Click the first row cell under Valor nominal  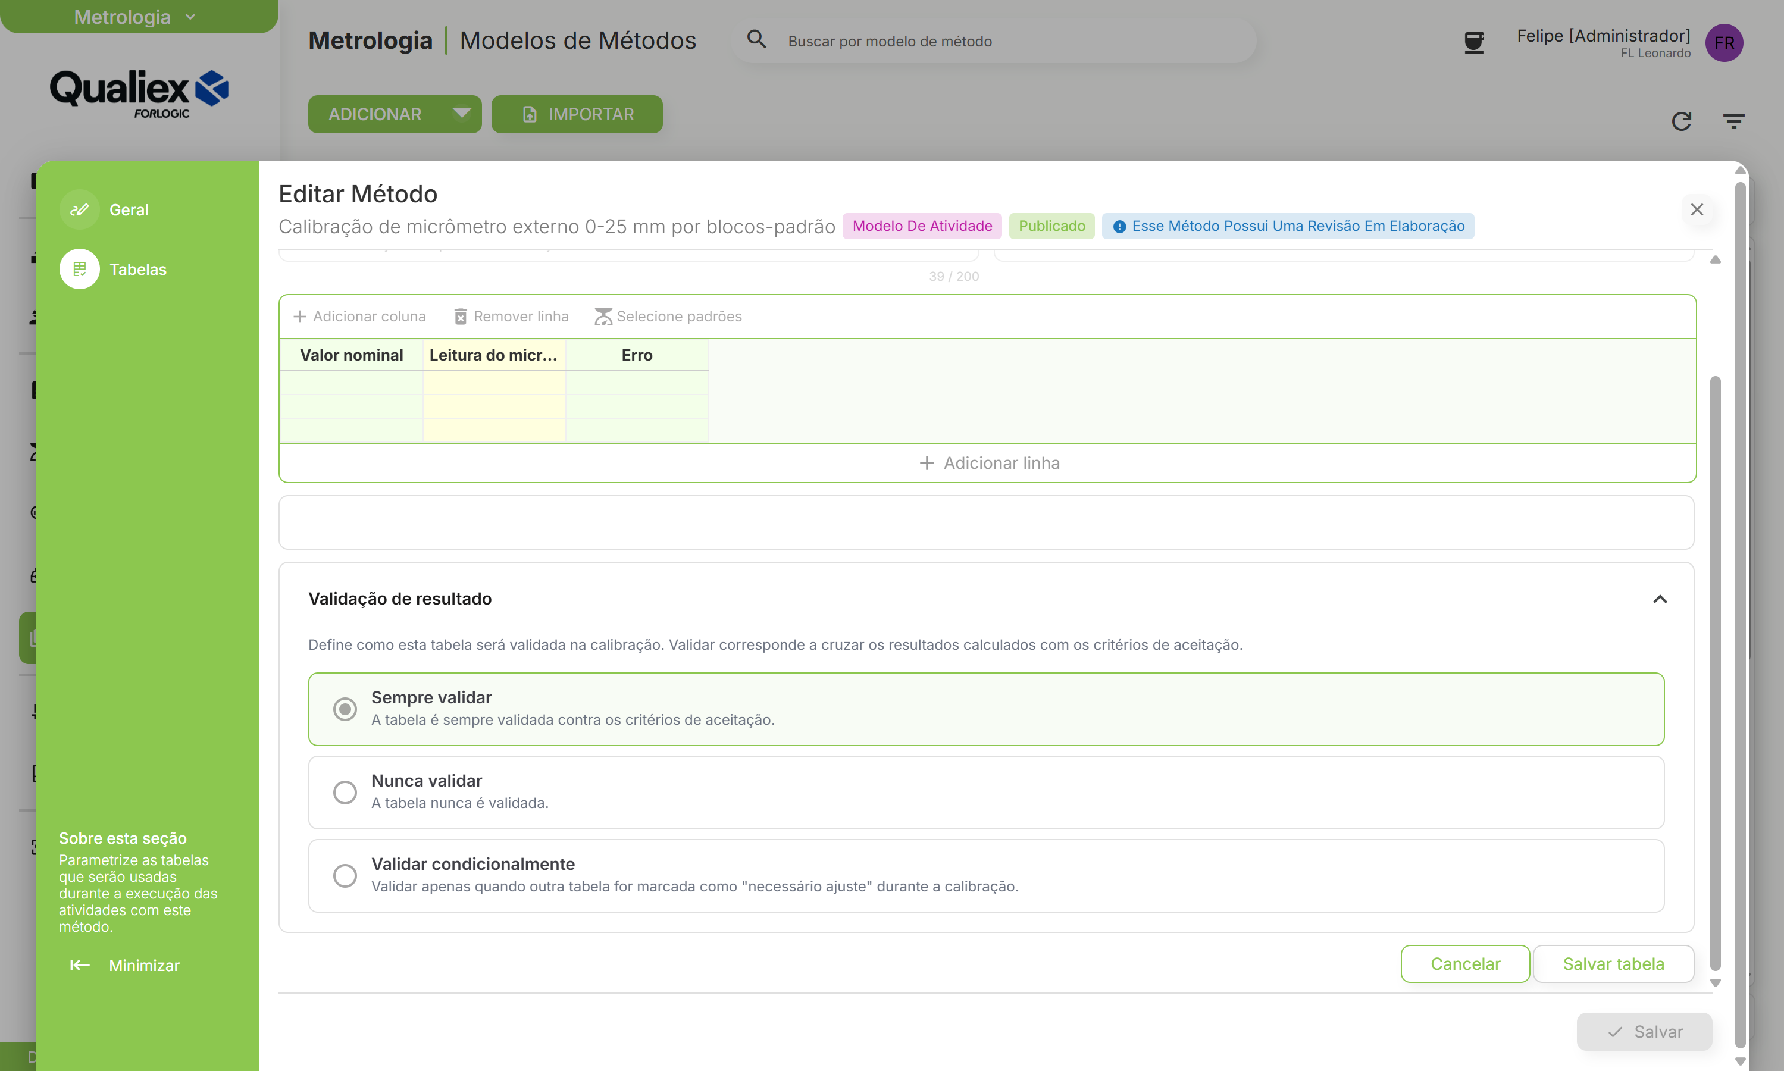click(x=352, y=383)
